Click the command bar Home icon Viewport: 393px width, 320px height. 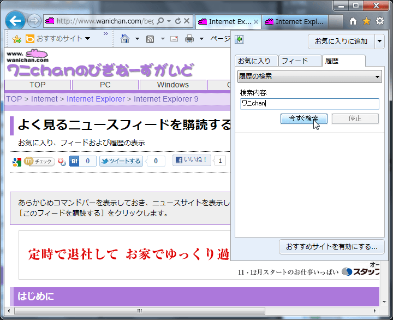125,39
